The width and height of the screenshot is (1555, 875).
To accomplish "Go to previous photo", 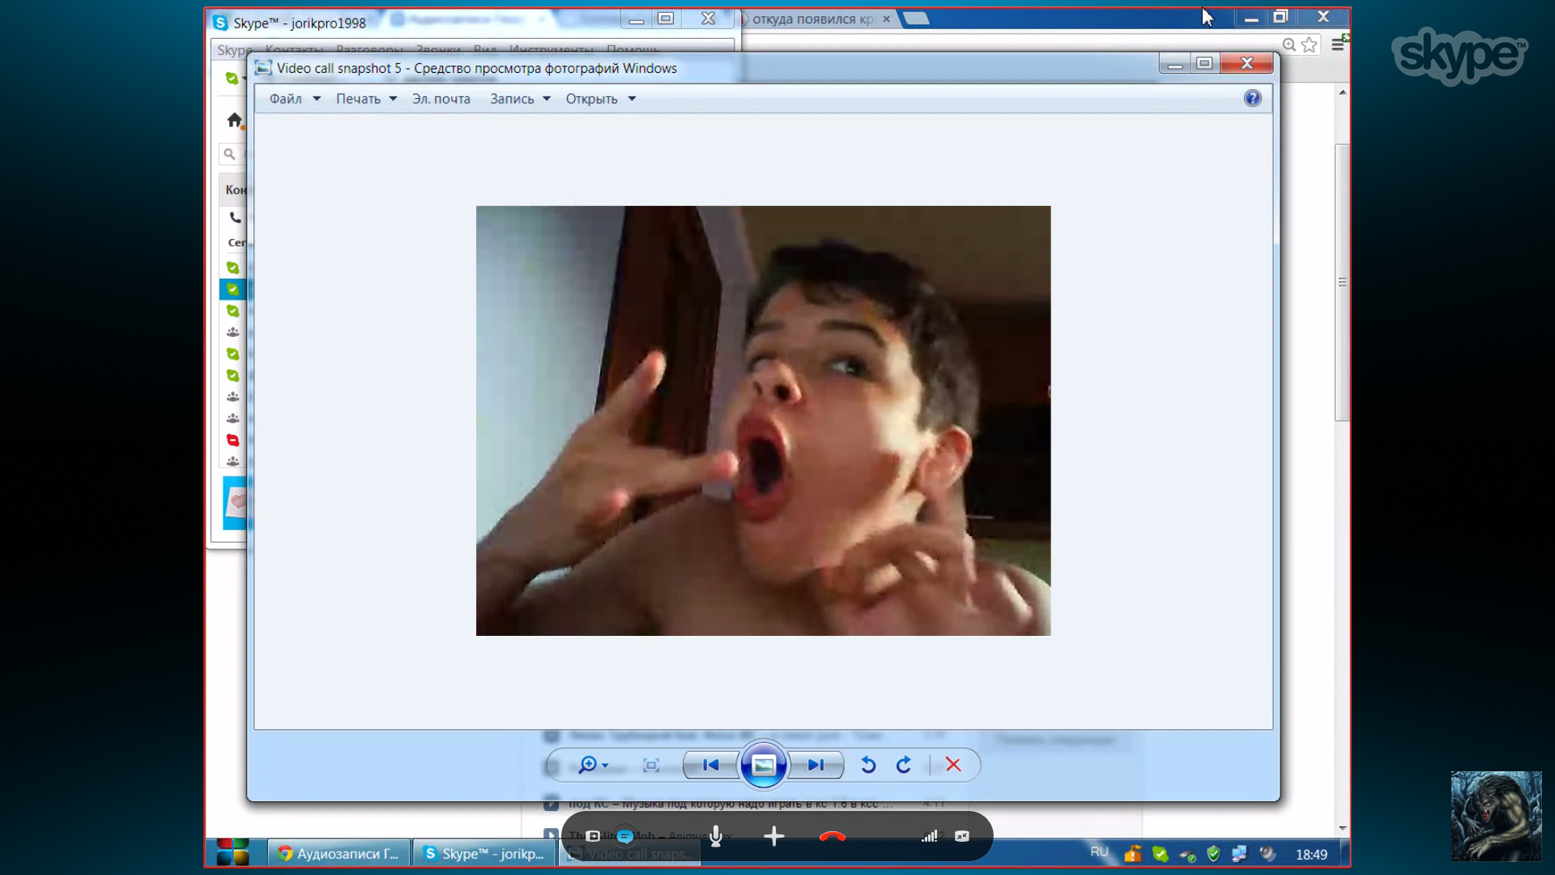I will (710, 765).
